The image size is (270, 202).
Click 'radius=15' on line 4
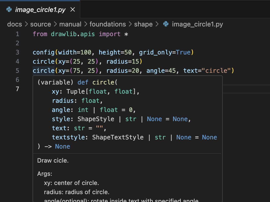point(123,62)
